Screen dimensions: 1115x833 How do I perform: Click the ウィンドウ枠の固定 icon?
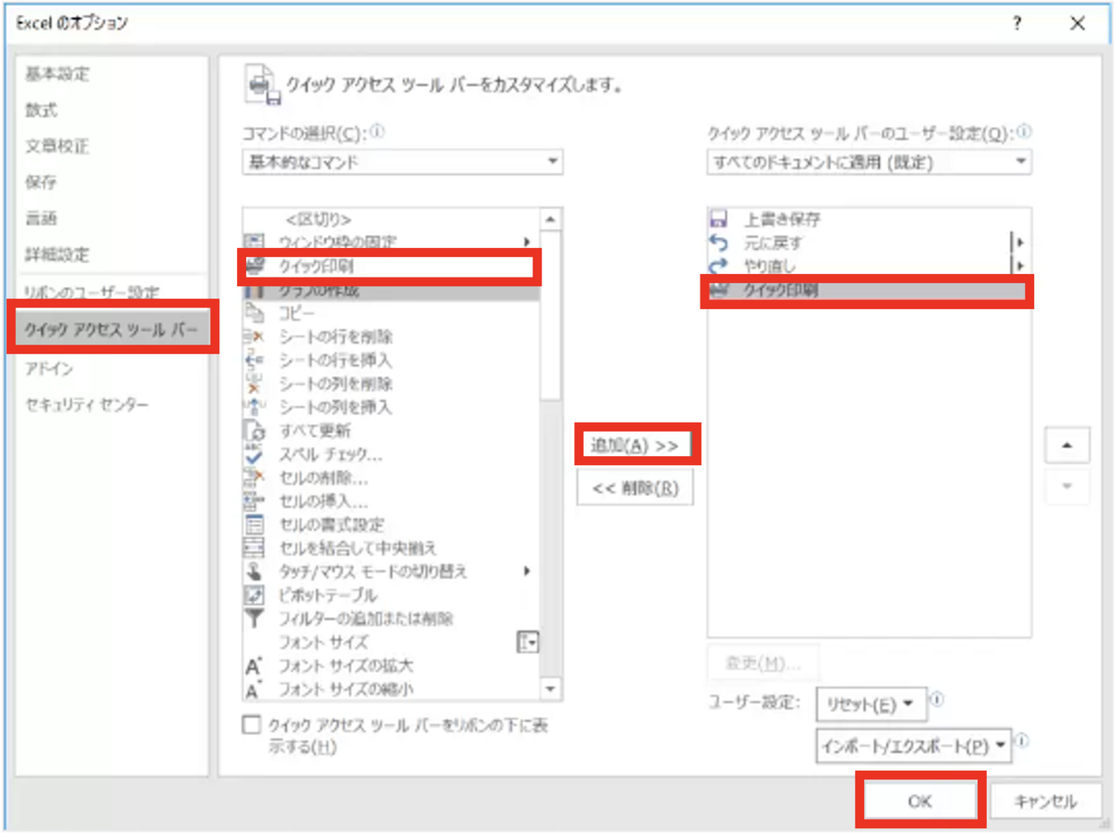tap(254, 241)
